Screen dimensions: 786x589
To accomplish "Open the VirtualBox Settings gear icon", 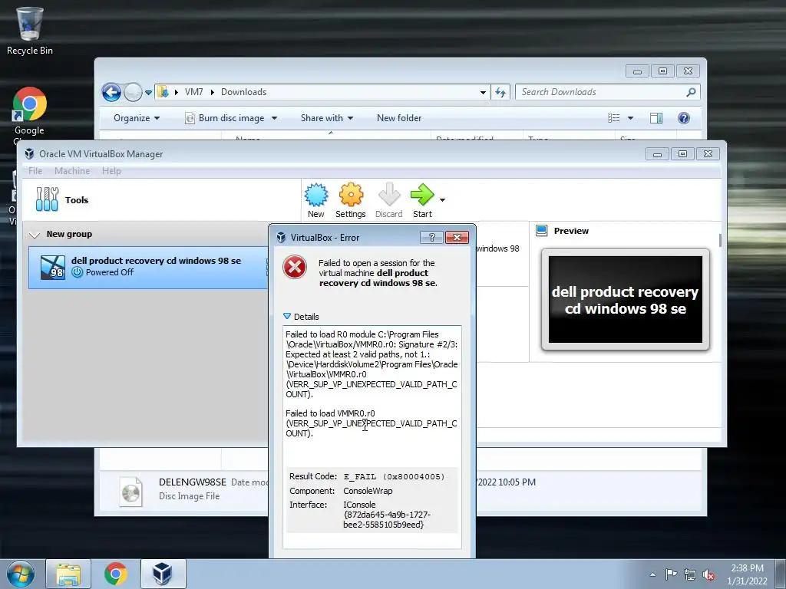I will click(x=351, y=195).
